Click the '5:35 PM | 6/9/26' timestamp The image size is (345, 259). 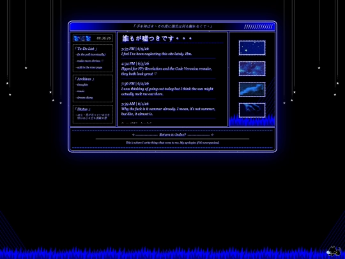(x=135, y=49)
